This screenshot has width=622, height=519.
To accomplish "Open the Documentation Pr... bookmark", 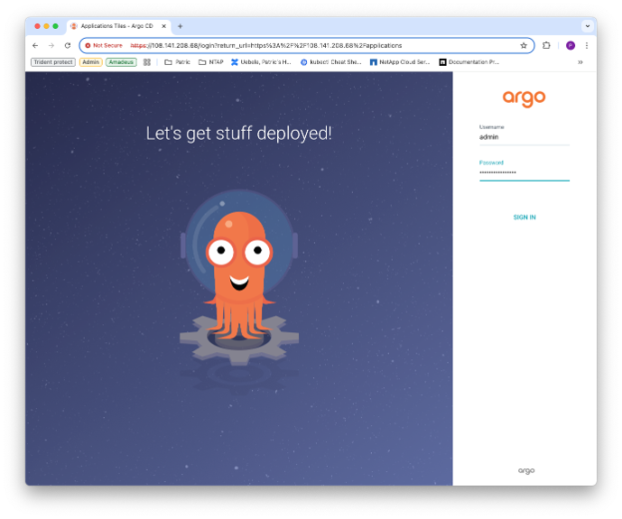I will [x=469, y=62].
